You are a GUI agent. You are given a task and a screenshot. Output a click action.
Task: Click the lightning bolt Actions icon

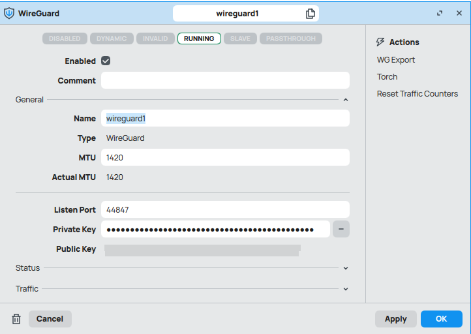click(380, 42)
